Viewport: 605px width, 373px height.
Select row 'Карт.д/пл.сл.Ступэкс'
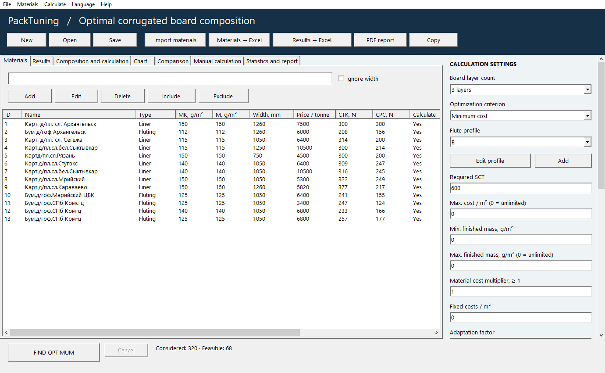(221, 163)
